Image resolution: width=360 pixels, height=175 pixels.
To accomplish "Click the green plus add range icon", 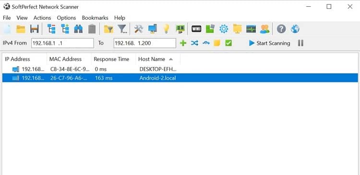I will coord(183,43).
